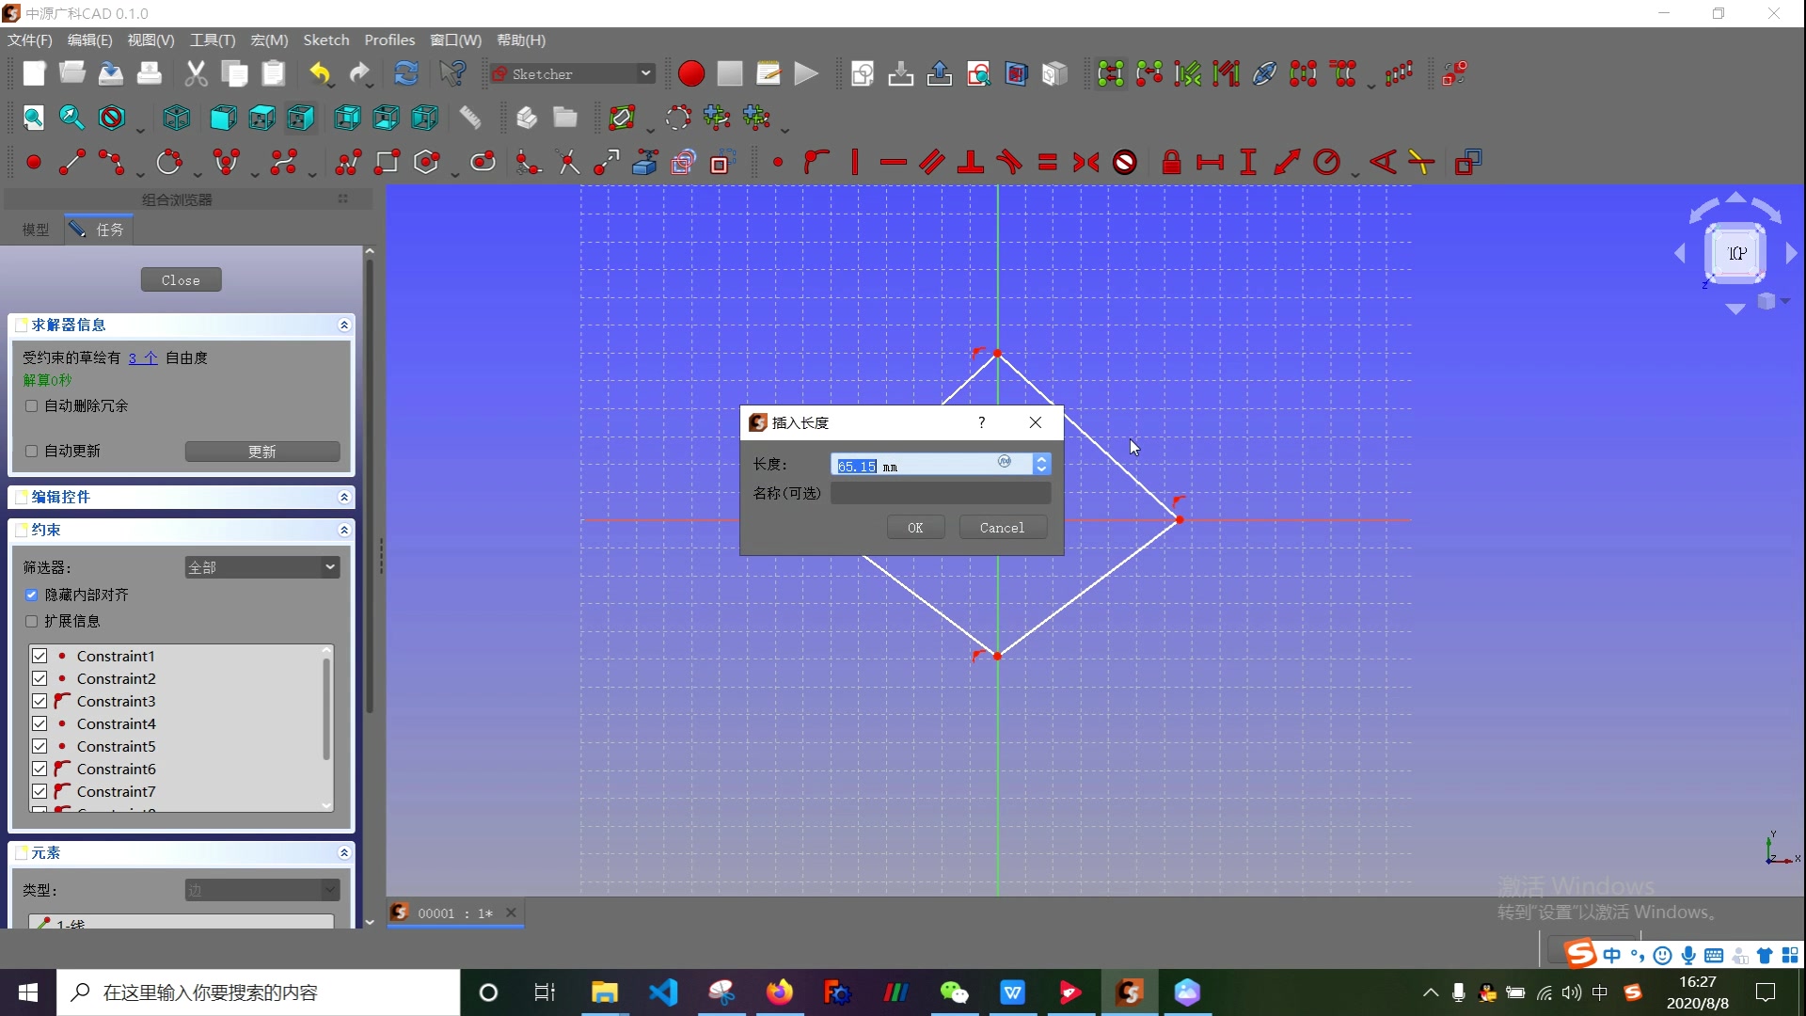Open the Sketcher workbench dropdown

(x=645, y=72)
